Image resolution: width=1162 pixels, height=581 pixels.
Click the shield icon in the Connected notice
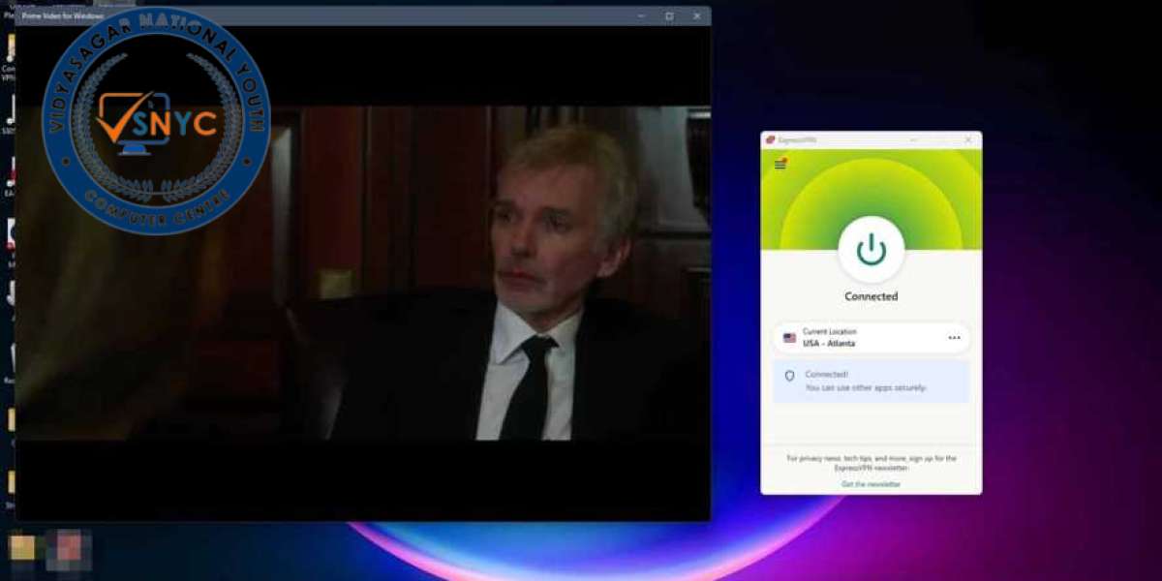(x=790, y=376)
